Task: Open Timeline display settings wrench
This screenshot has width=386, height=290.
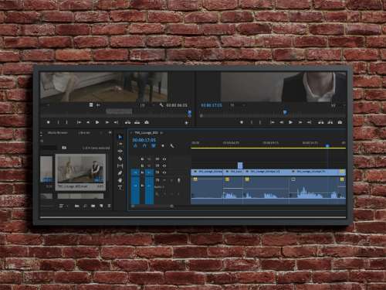Action: (172, 146)
